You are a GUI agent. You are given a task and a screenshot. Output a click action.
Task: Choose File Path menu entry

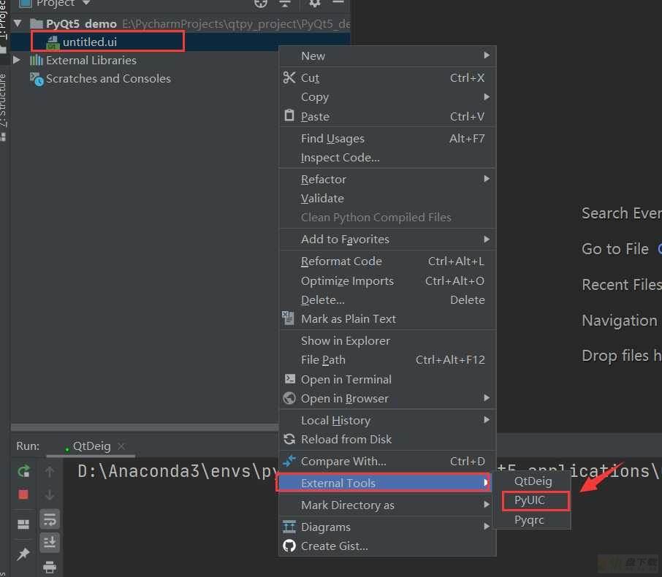click(x=387, y=359)
